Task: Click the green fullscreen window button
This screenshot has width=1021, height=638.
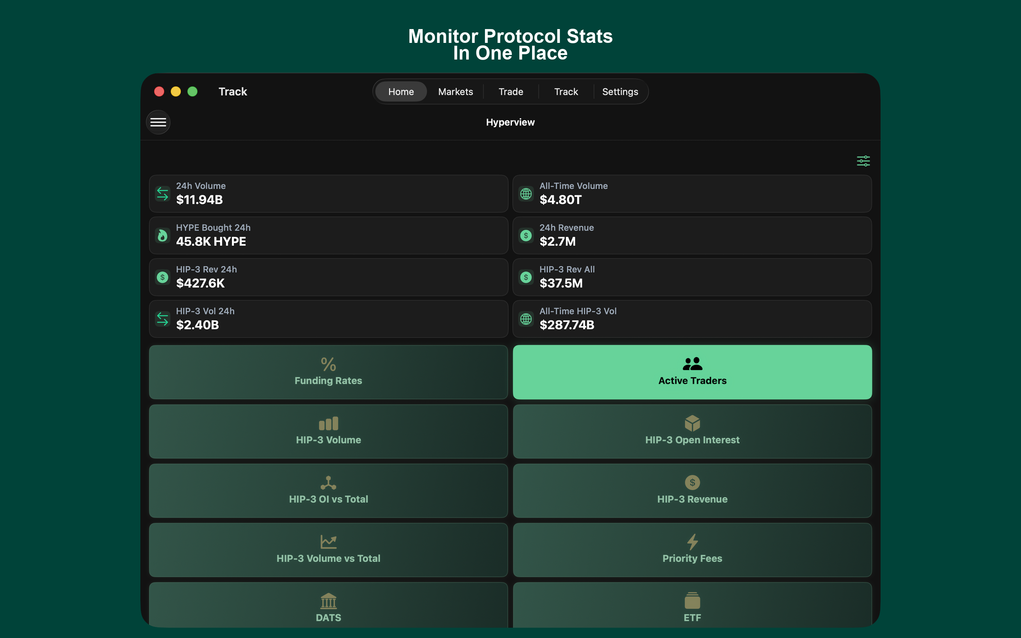Action: pos(193,91)
